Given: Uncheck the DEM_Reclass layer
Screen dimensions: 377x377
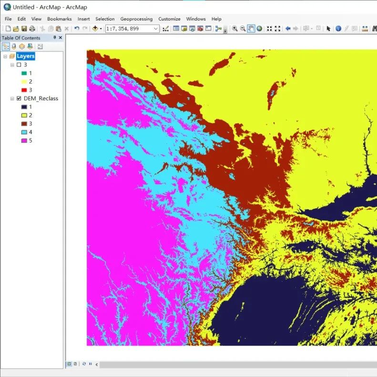Looking at the screenshot, I should pyautogui.click(x=19, y=99).
